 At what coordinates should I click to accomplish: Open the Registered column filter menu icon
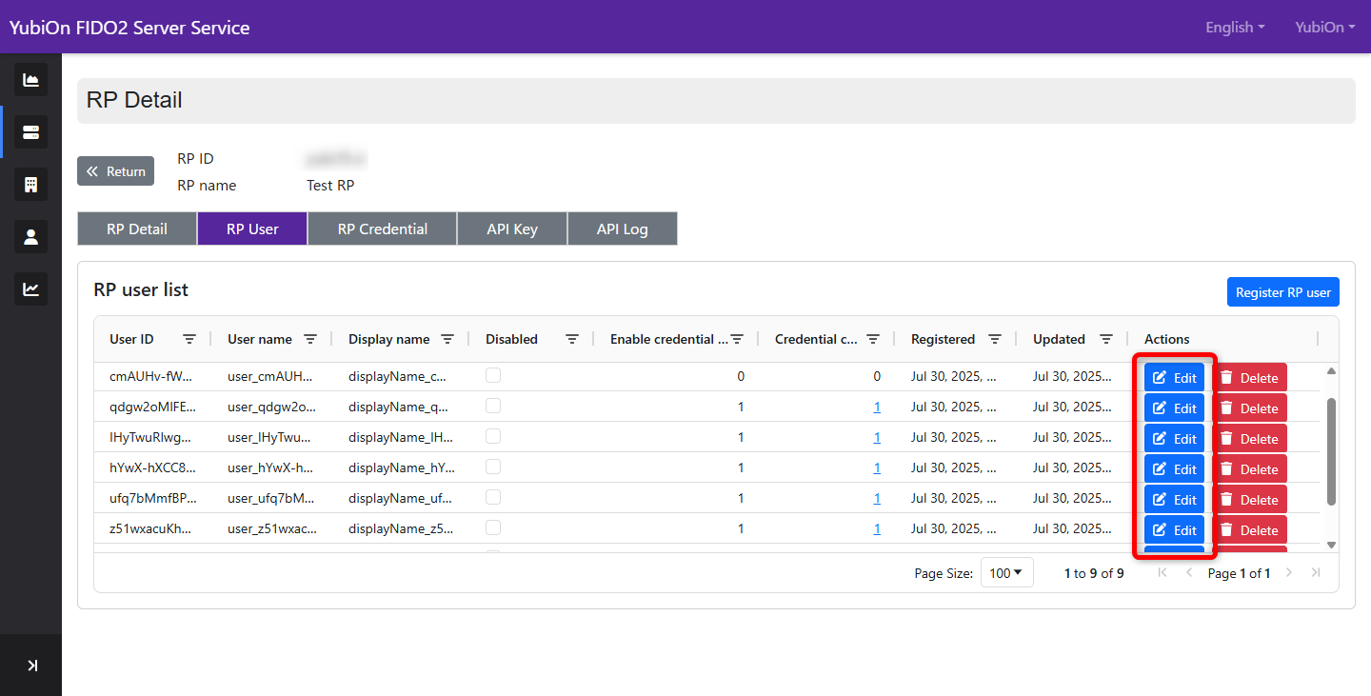point(995,339)
